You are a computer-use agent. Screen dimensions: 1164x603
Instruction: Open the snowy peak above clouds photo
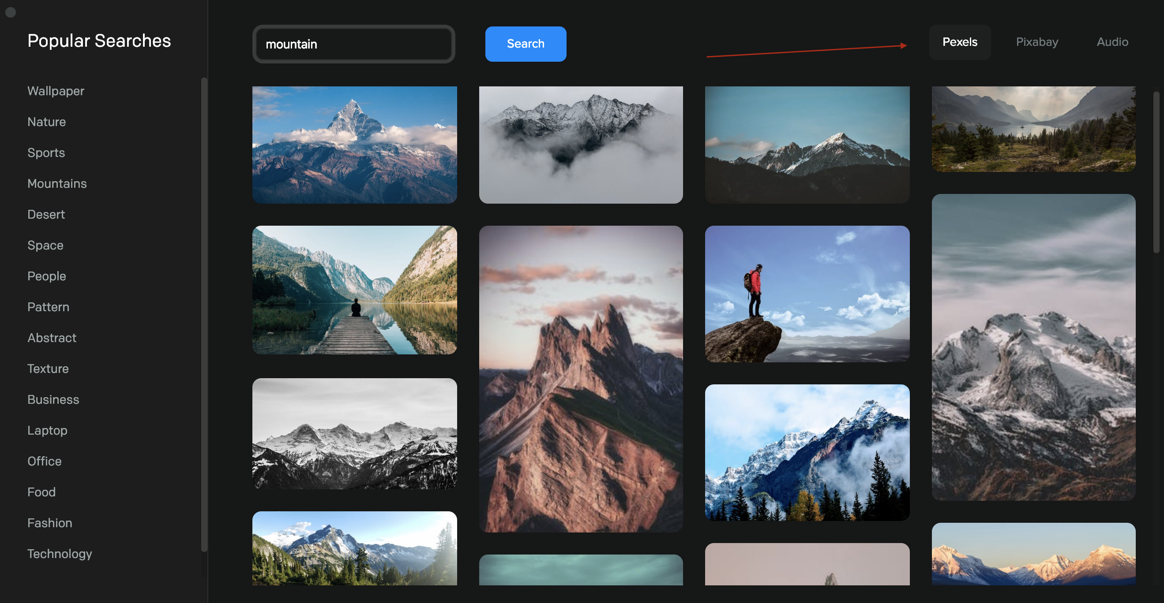tap(355, 145)
